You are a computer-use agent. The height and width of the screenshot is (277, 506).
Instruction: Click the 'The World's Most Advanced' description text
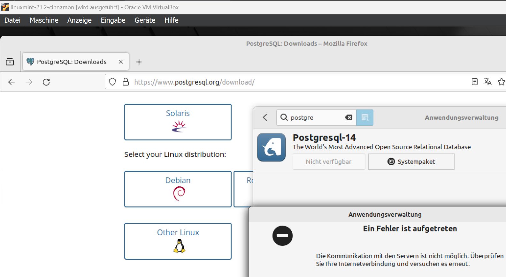click(382, 147)
